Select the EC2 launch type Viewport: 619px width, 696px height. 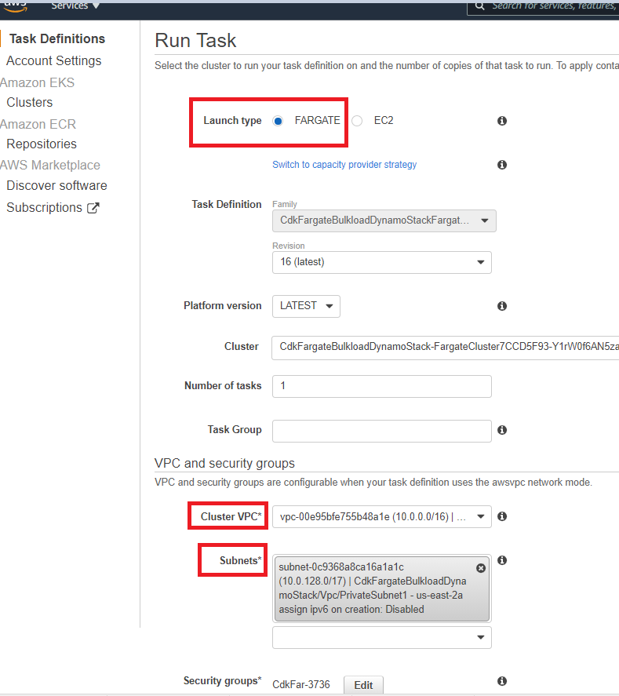coord(357,121)
